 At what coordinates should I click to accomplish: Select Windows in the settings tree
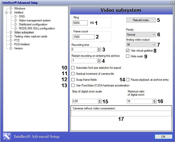tap(19, 8)
